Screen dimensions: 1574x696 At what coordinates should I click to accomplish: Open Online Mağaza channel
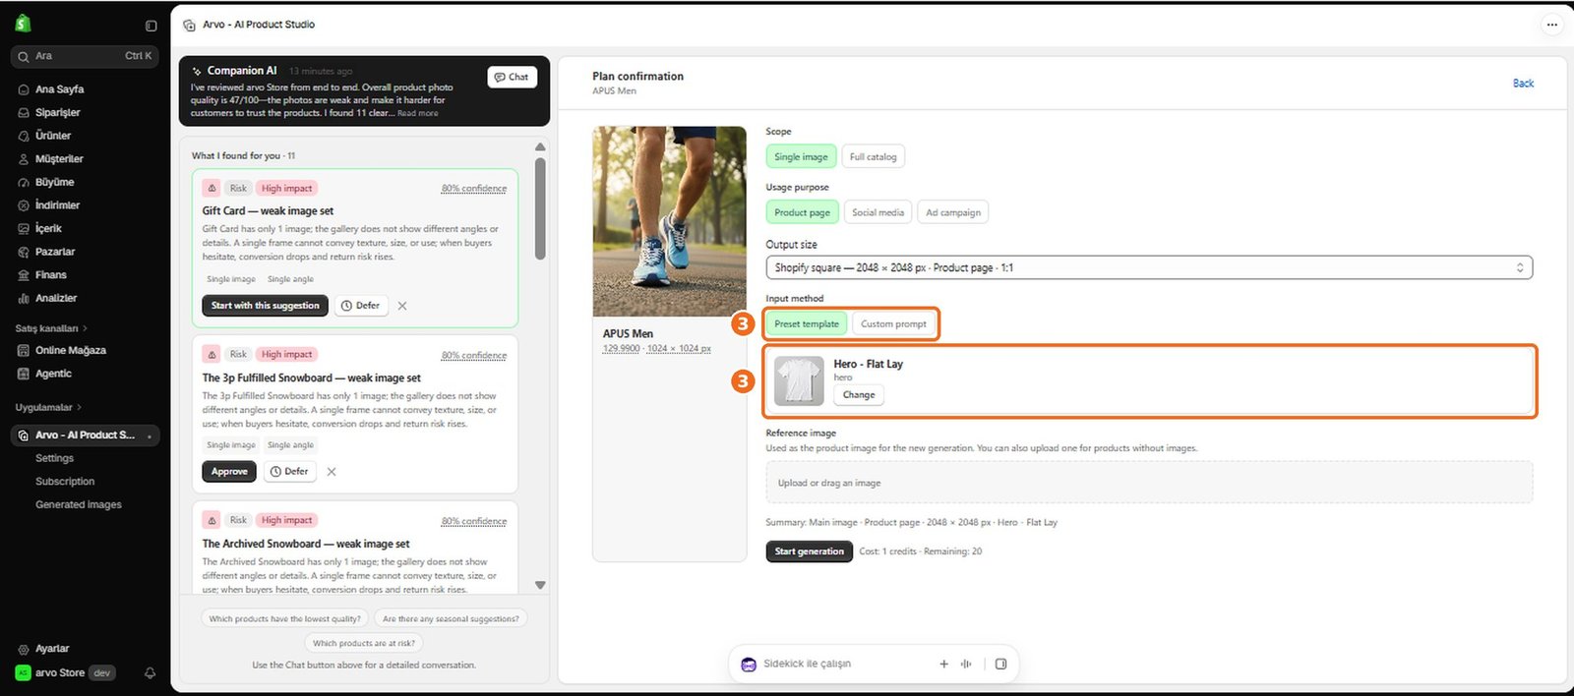pos(70,350)
